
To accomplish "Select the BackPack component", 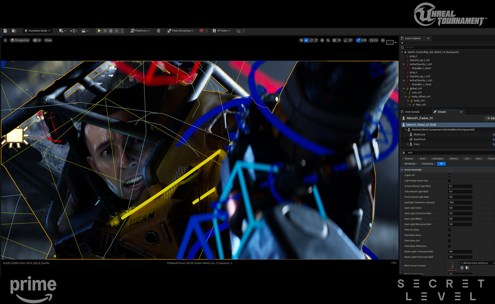I will (420, 139).
